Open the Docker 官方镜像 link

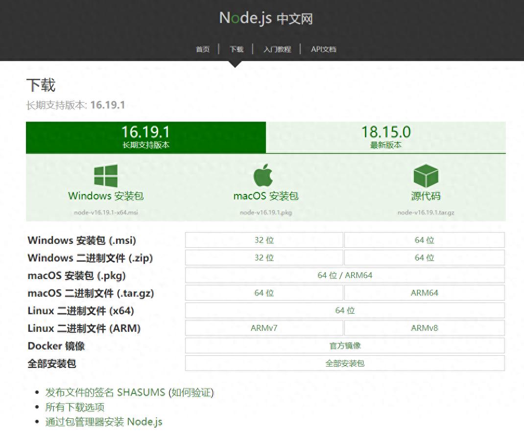(345, 346)
